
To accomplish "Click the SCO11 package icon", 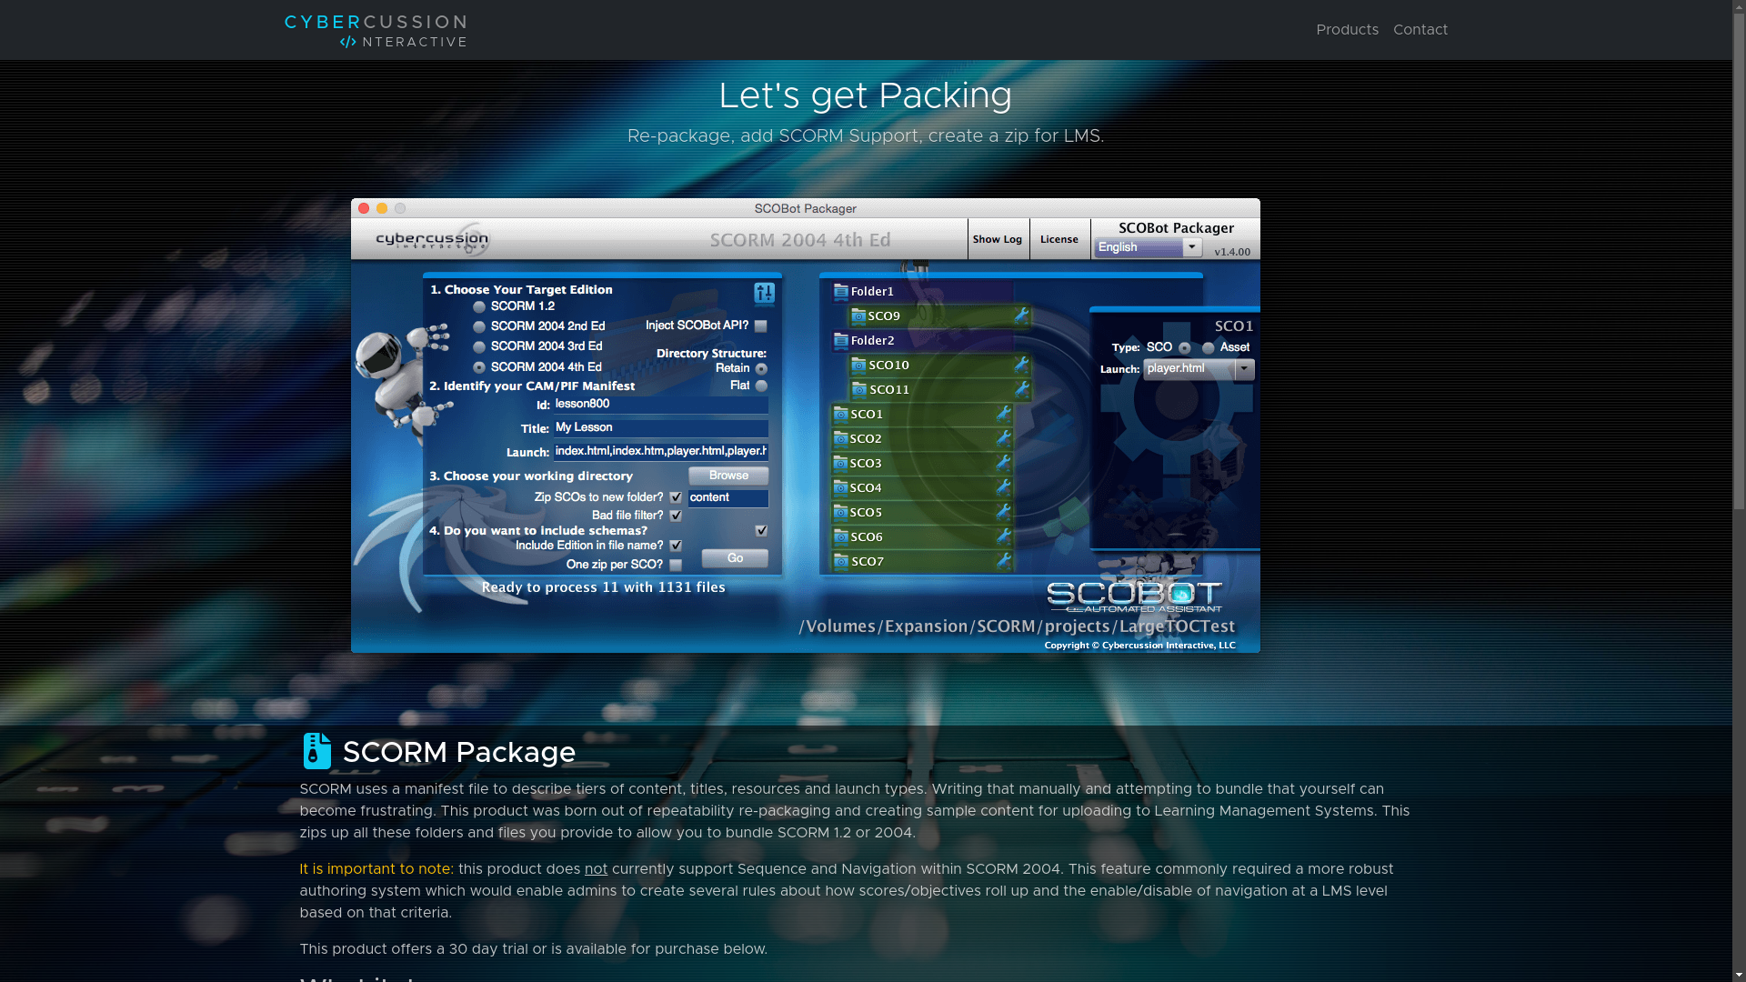I will (x=858, y=390).
